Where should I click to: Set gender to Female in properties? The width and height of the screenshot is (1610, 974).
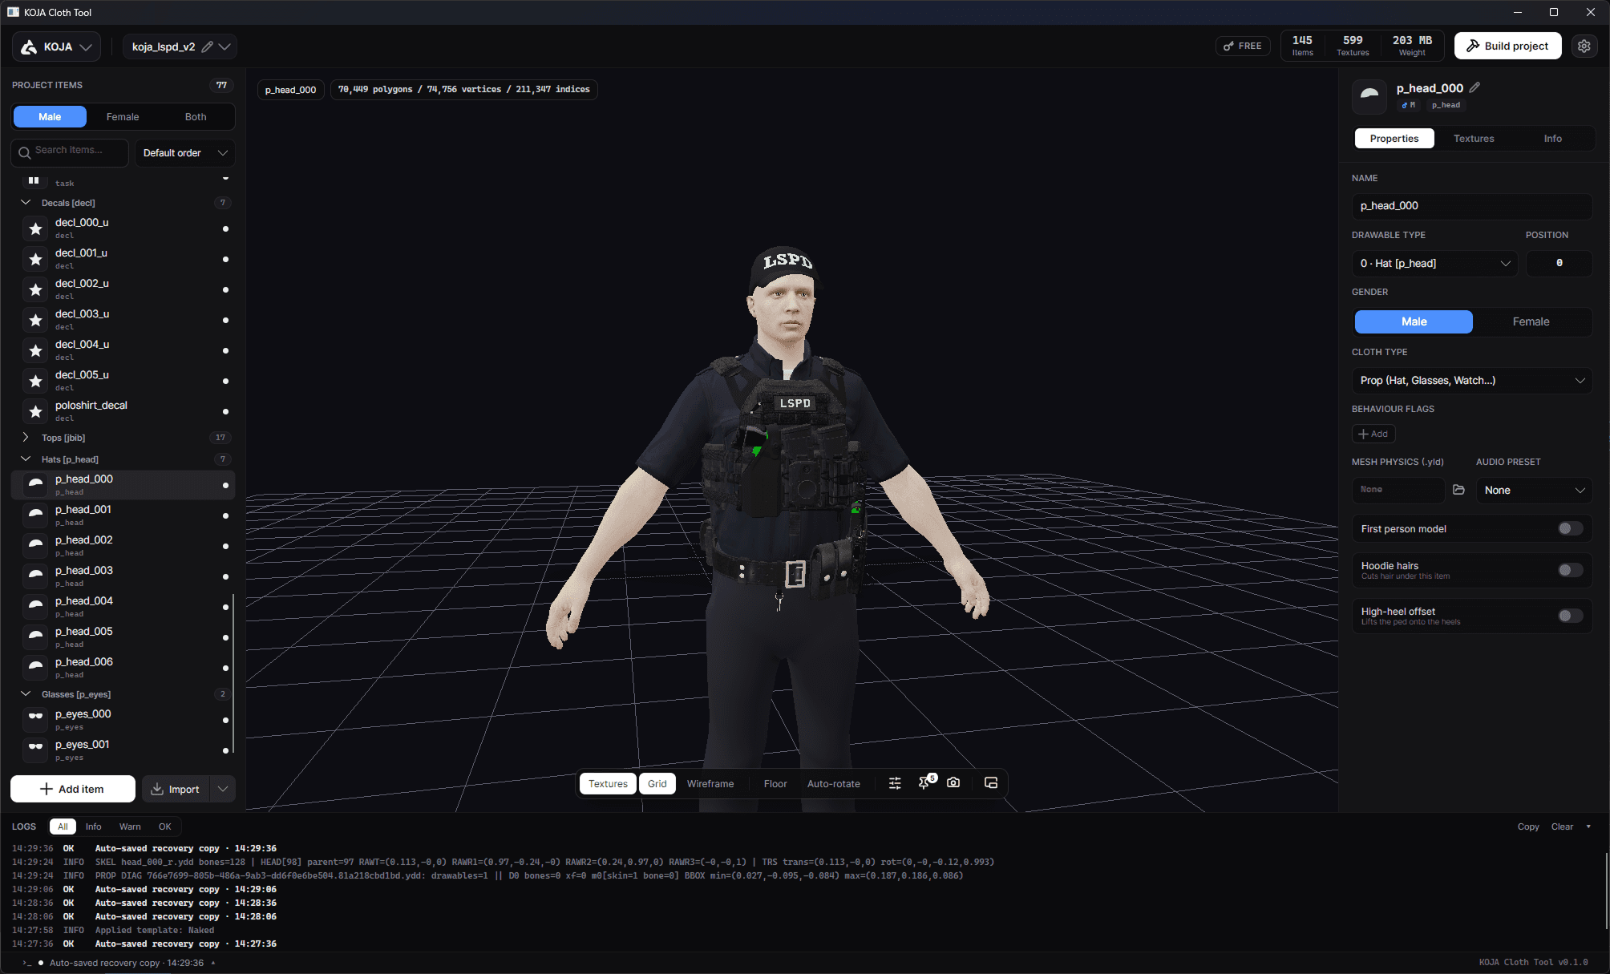[1531, 321]
